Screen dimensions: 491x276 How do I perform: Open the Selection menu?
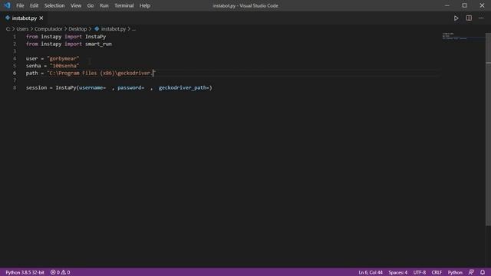tap(54, 5)
